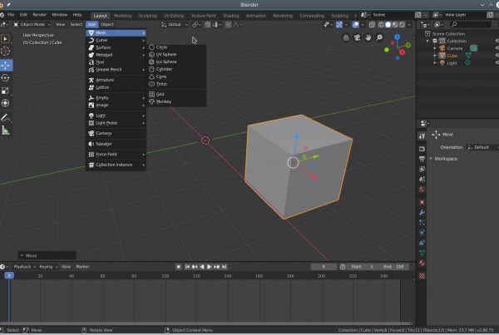Select the Measure tool icon

point(6,130)
